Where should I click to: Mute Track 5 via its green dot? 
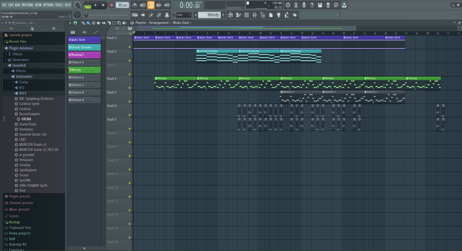(x=130, y=101)
